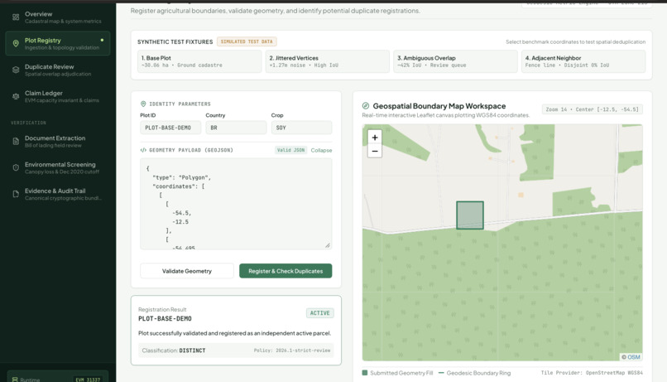Click the Claim Ledger scales icon
The image size is (667, 382).
point(16,96)
